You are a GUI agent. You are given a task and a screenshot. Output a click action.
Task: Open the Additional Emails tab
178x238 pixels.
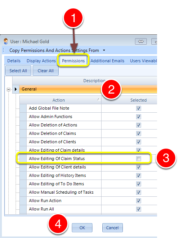coord(107,61)
